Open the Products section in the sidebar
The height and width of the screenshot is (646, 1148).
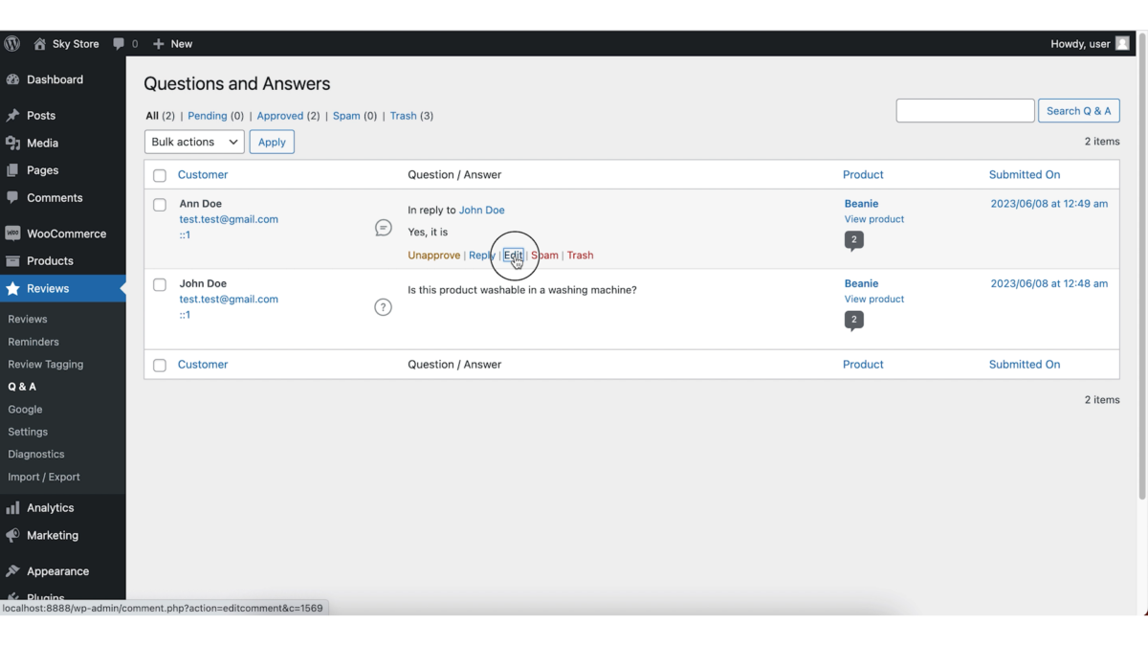tap(52, 260)
